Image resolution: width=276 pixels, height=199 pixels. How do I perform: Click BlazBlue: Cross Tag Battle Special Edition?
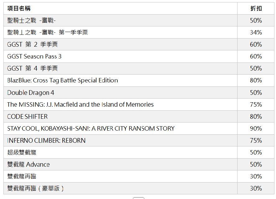[x=62, y=80]
